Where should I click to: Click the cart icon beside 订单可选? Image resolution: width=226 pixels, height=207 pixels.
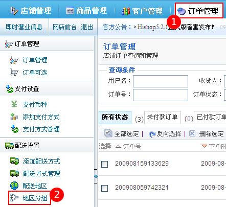click(14, 72)
